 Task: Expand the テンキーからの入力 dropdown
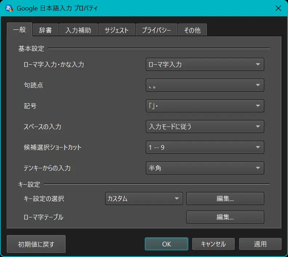(205, 168)
